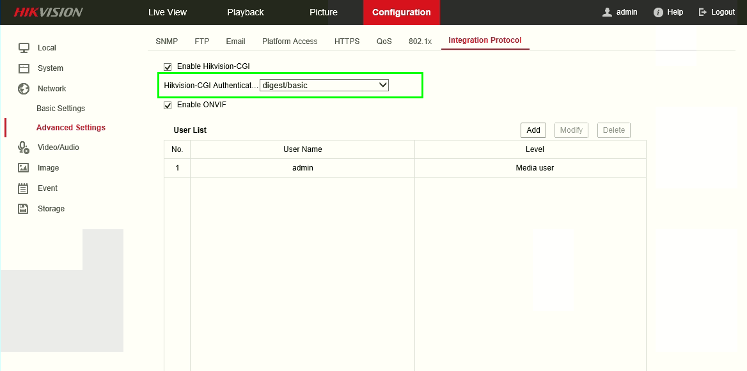The height and width of the screenshot is (371, 747).
Task: Click the Enable Hikvision-CGI label text
Action: click(214, 66)
